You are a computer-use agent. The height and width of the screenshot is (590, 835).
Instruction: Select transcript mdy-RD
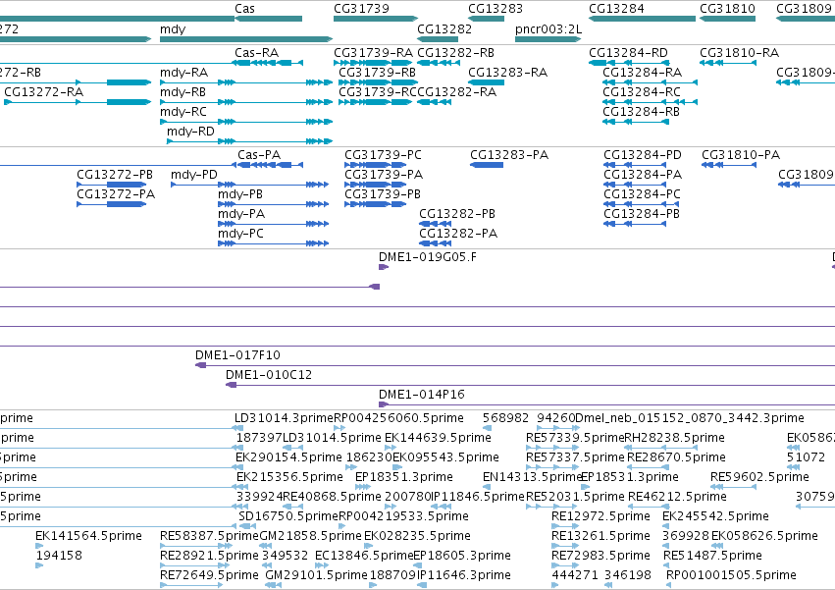[x=190, y=132]
